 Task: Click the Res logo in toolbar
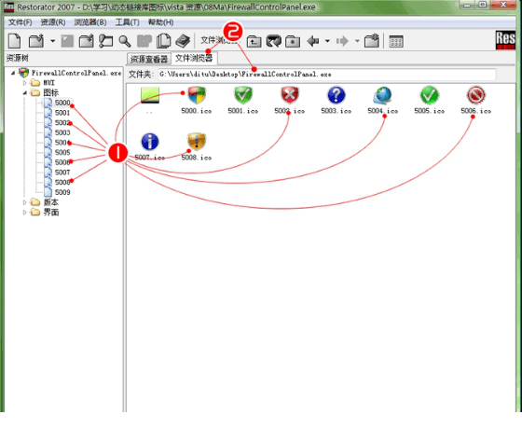(x=505, y=40)
